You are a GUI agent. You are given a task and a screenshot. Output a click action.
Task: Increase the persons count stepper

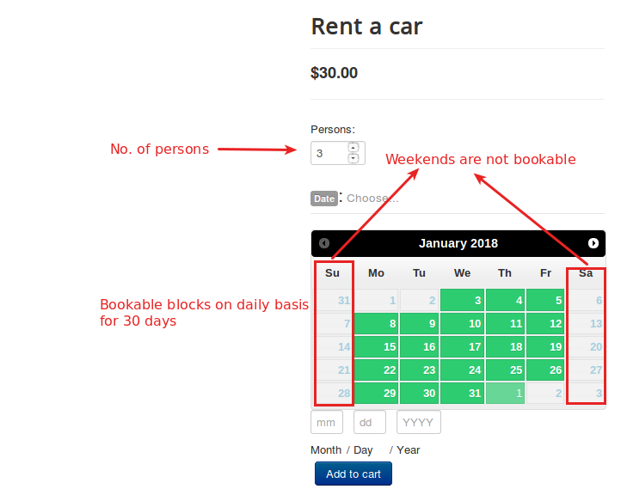pos(354,148)
